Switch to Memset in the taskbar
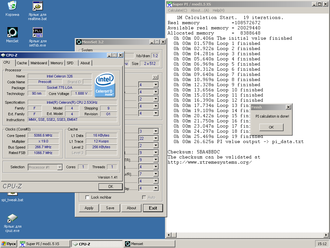This screenshot has height=248, width=330. click(x=150, y=244)
